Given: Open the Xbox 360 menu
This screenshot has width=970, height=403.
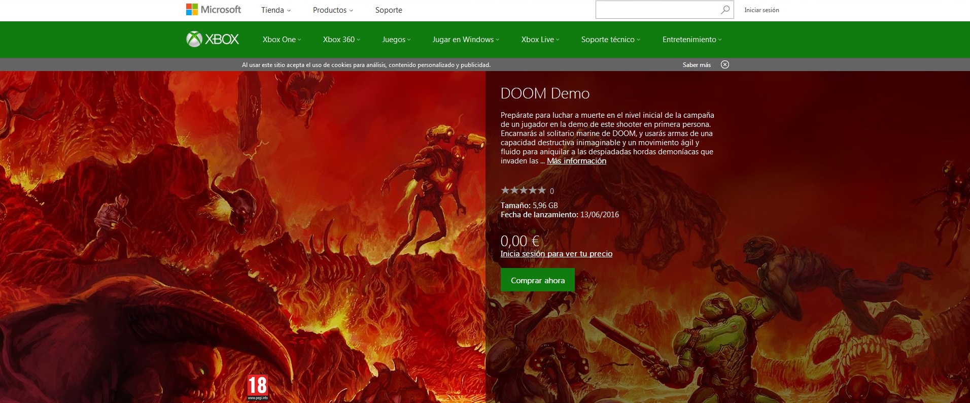Looking at the screenshot, I should coord(341,40).
